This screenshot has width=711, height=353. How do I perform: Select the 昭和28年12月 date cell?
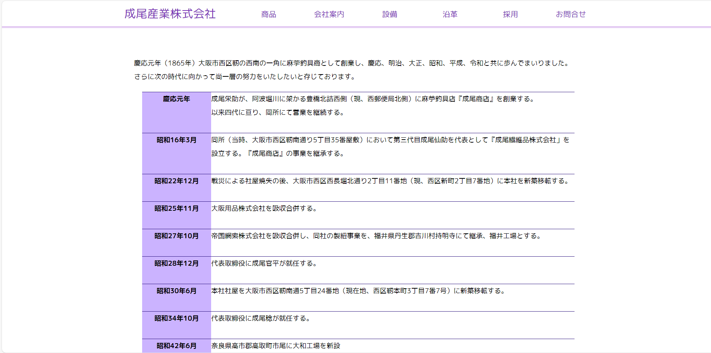[176, 270]
